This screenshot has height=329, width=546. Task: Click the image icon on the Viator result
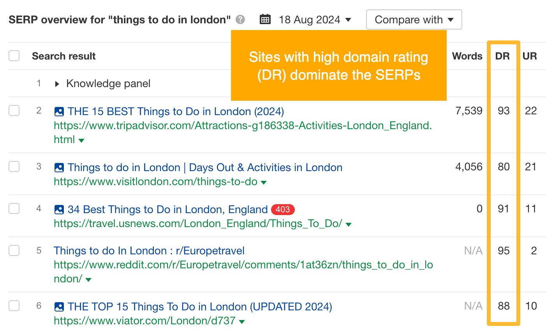(x=59, y=307)
